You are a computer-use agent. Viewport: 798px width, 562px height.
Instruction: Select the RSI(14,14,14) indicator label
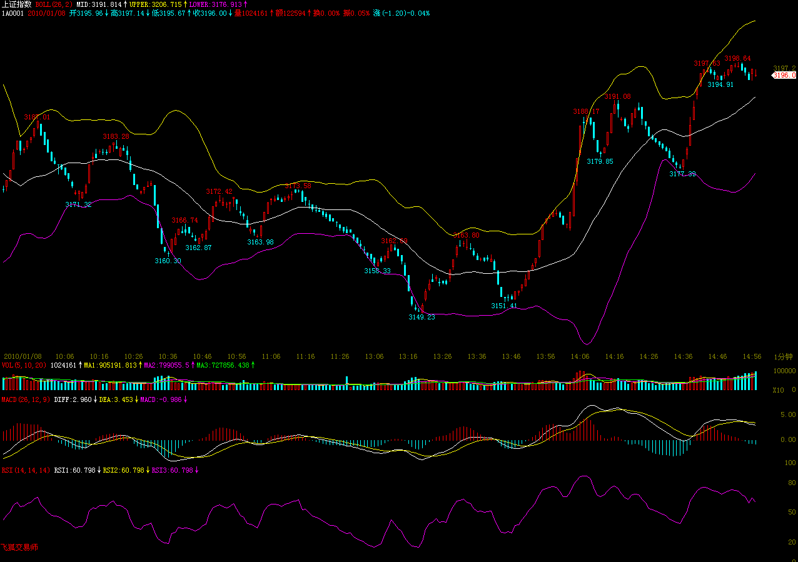pos(26,469)
